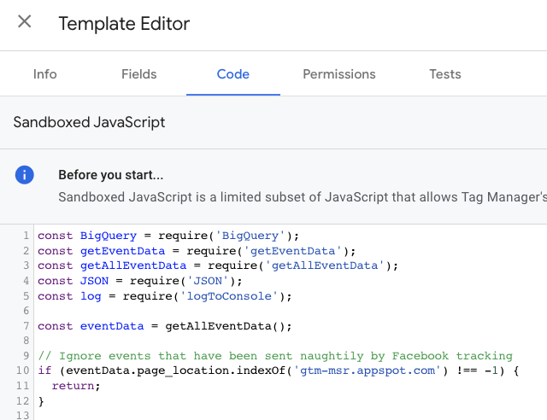The width and height of the screenshot is (547, 420).
Task: Open the Fields tab
Action: tap(138, 74)
